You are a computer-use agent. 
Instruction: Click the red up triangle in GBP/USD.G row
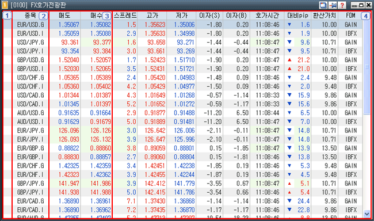pos(289,60)
